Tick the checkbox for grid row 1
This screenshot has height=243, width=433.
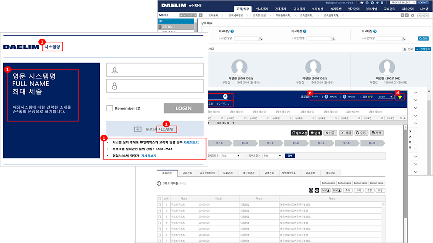click(160, 204)
